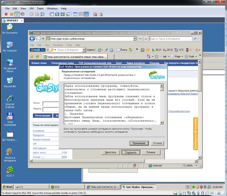Click the Сохранить save button
This screenshot has width=227, height=196.
point(131,152)
